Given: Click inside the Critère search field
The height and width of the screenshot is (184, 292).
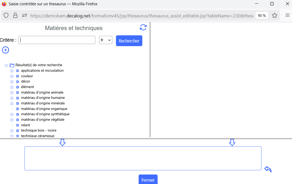Looking at the screenshot, I should [x=57, y=40].
